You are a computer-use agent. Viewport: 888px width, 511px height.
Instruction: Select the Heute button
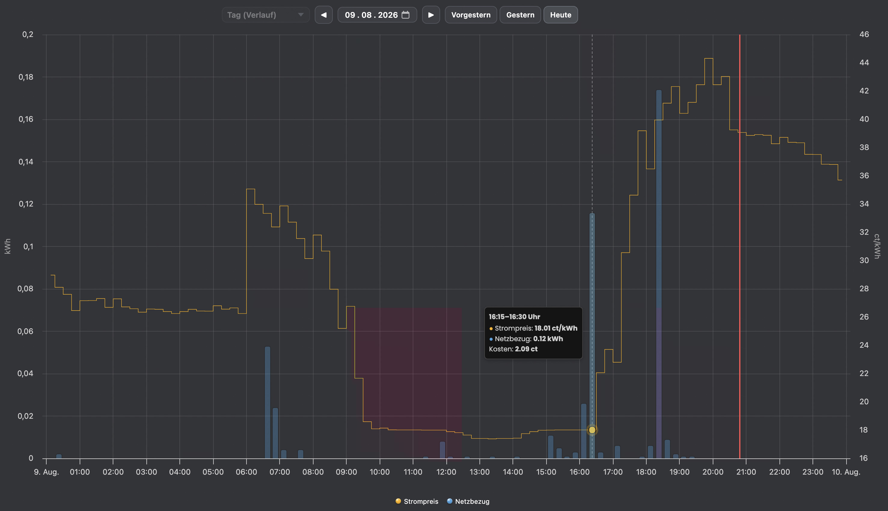click(x=561, y=15)
